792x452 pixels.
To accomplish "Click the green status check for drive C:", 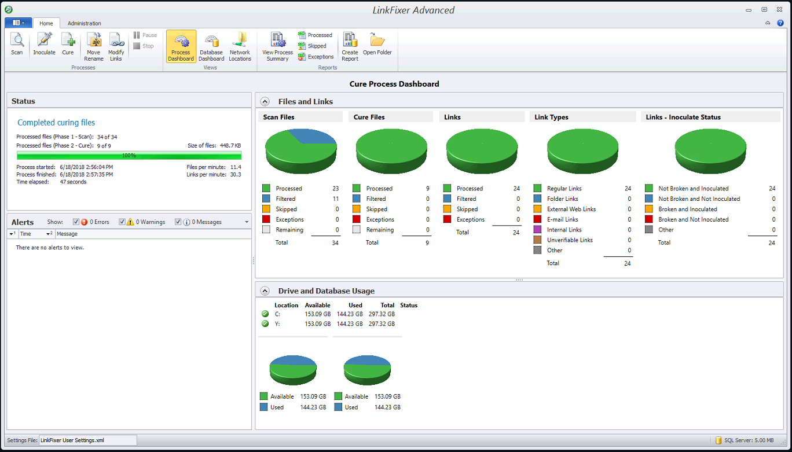I will [x=265, y=314].
